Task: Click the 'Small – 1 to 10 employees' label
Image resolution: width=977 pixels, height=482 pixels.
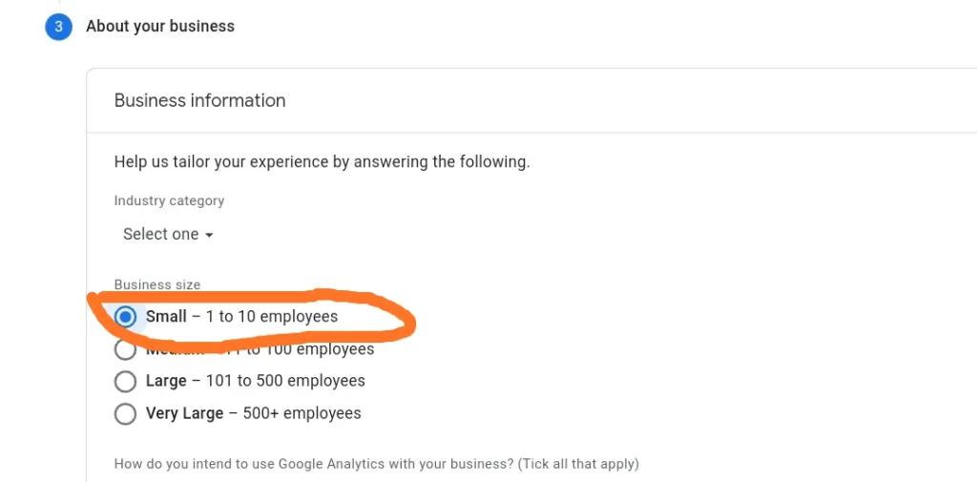Action: [241, 316]
